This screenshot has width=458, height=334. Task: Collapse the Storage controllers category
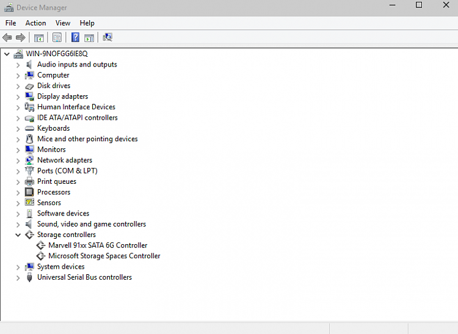tap(18, 235)
